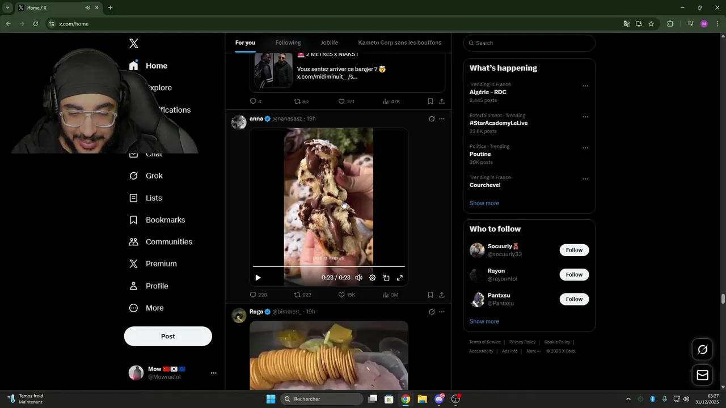726x408 pixels.
Task: View analytics on anna's 3M views post
Action: tap(391, 295)
